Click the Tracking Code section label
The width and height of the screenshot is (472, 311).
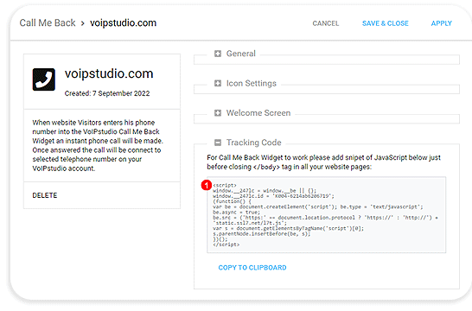point(254,143)
